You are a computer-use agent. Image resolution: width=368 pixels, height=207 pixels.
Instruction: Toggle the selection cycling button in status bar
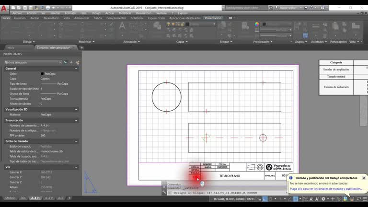tap(305, 199)
